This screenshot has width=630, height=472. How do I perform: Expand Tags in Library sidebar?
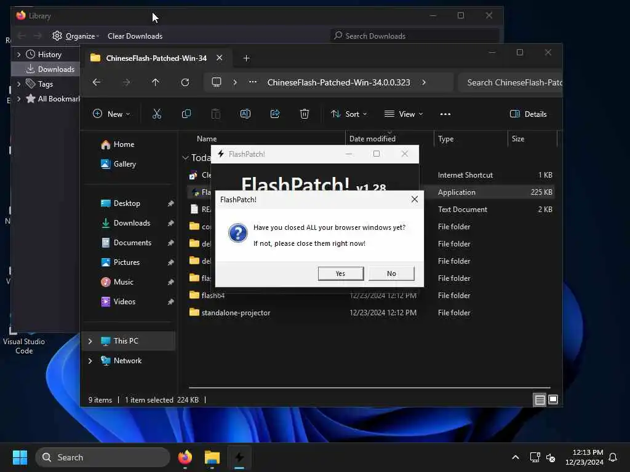point(18,84)
